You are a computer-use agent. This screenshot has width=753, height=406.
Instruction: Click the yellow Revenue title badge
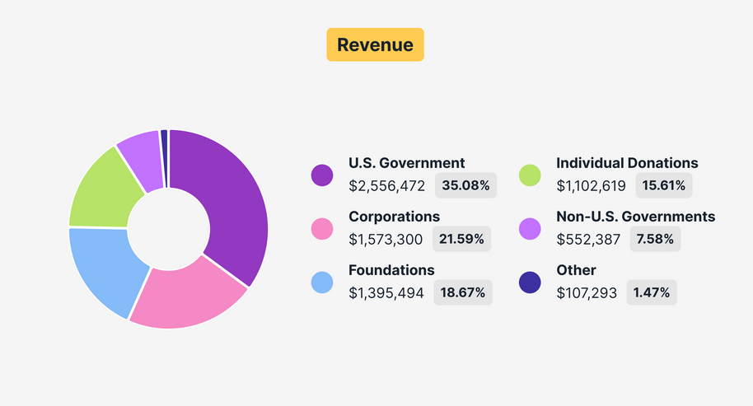pos(375,44)
